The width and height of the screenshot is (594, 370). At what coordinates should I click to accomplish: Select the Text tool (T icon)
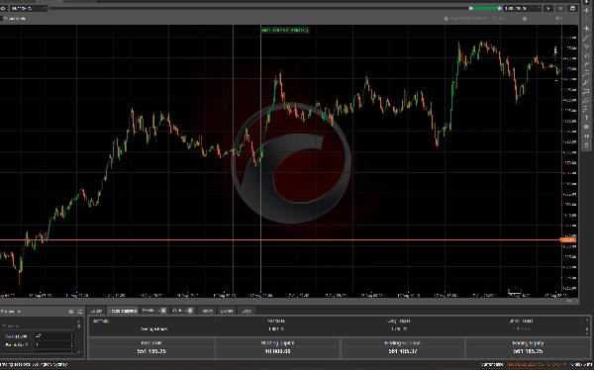(x=586, y=118)
